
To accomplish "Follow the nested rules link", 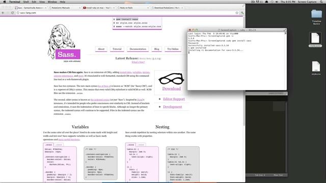I will point(126,72).
